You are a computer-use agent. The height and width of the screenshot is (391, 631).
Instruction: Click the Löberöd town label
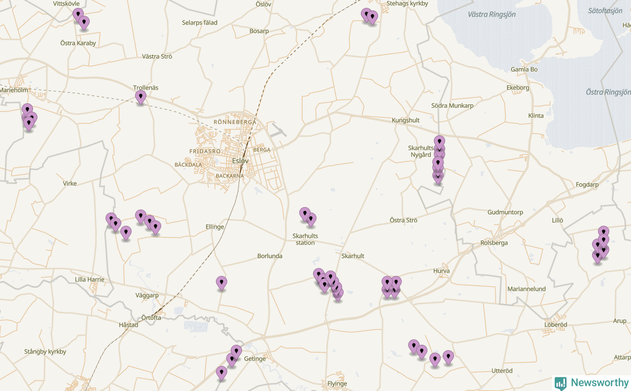coord(556,325)
